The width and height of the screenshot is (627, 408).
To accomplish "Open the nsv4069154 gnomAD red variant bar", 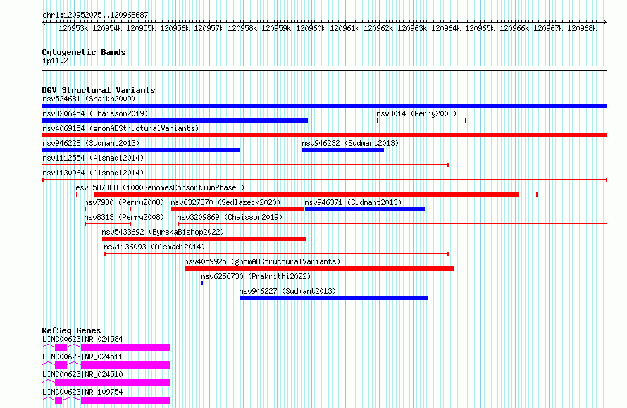I will 324,135.
